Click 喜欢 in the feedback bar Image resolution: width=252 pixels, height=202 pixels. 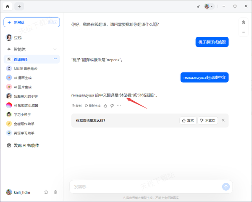click(188, 120)
